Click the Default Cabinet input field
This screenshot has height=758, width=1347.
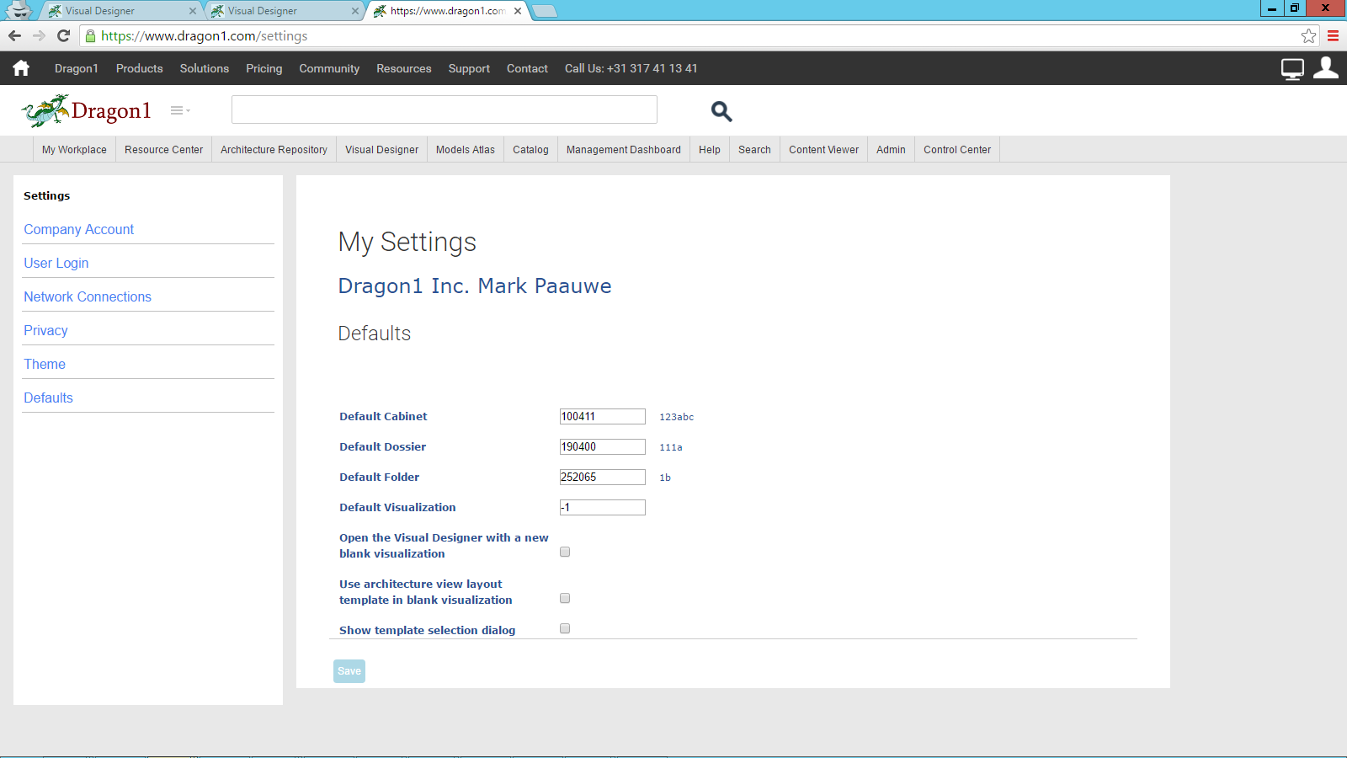pos(603,416)
